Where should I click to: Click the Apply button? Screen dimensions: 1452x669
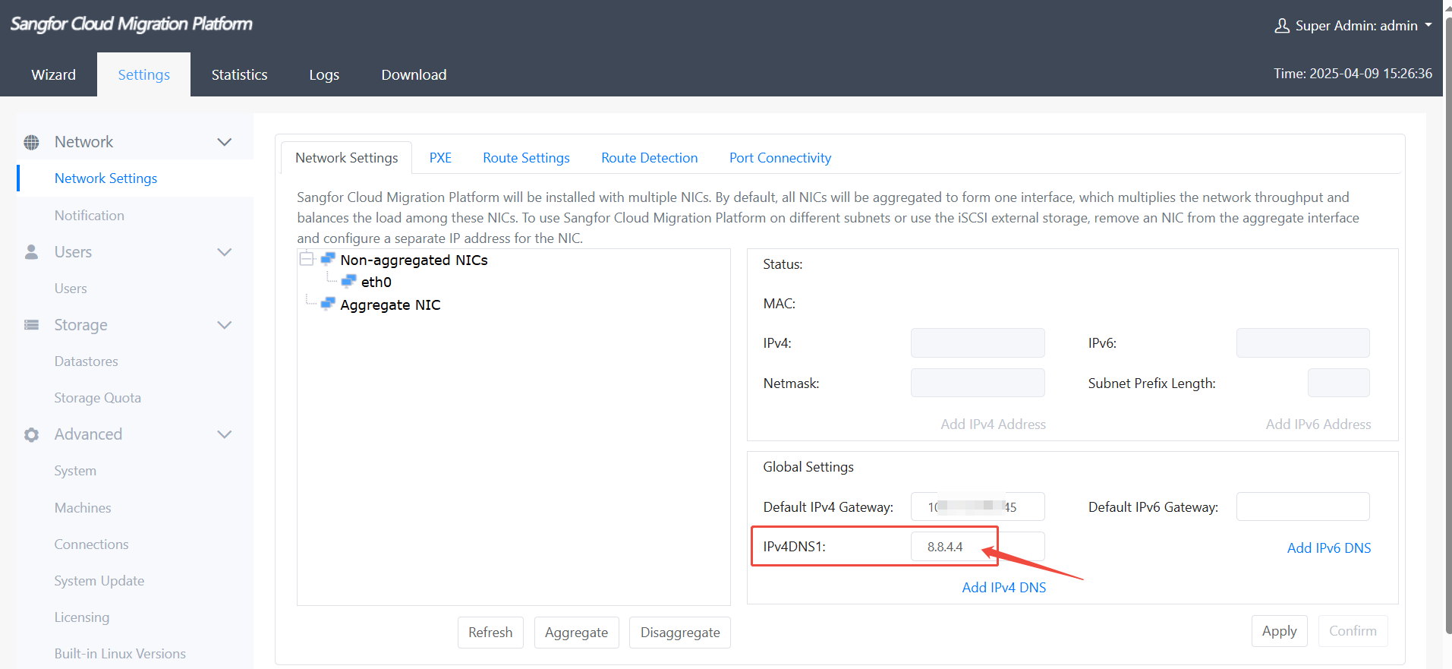click(x=1279, y=631)
